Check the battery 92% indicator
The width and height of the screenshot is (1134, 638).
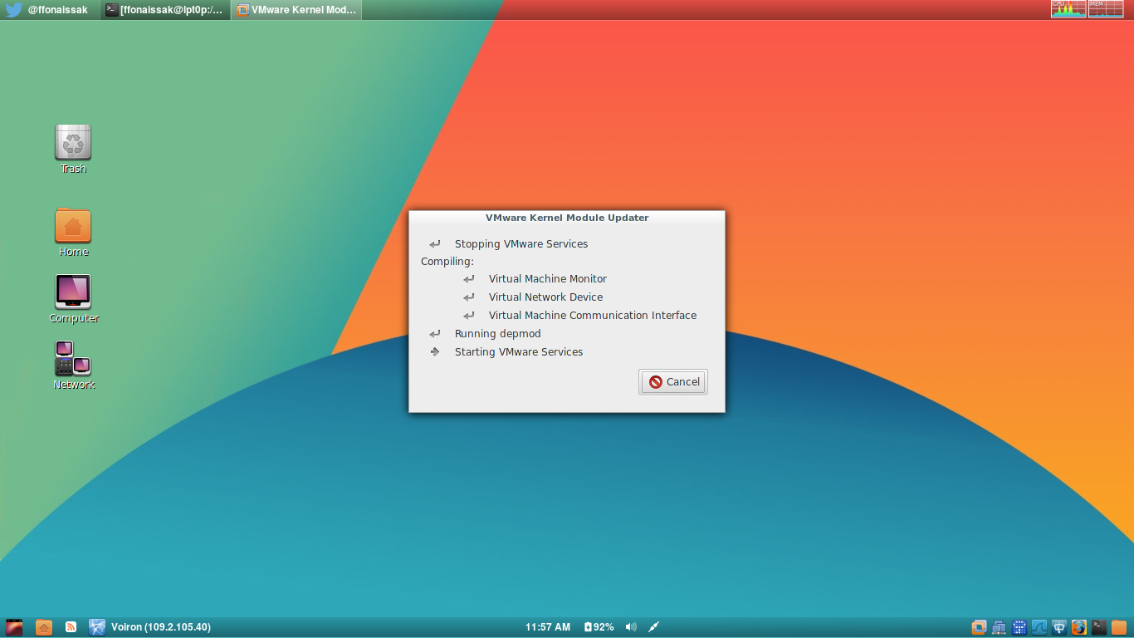(x=599, y=627)
